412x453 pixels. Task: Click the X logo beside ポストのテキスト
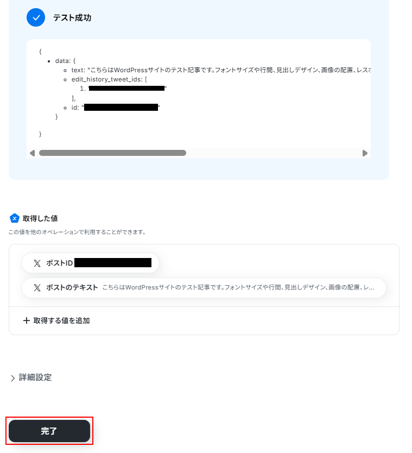[37, 288]
